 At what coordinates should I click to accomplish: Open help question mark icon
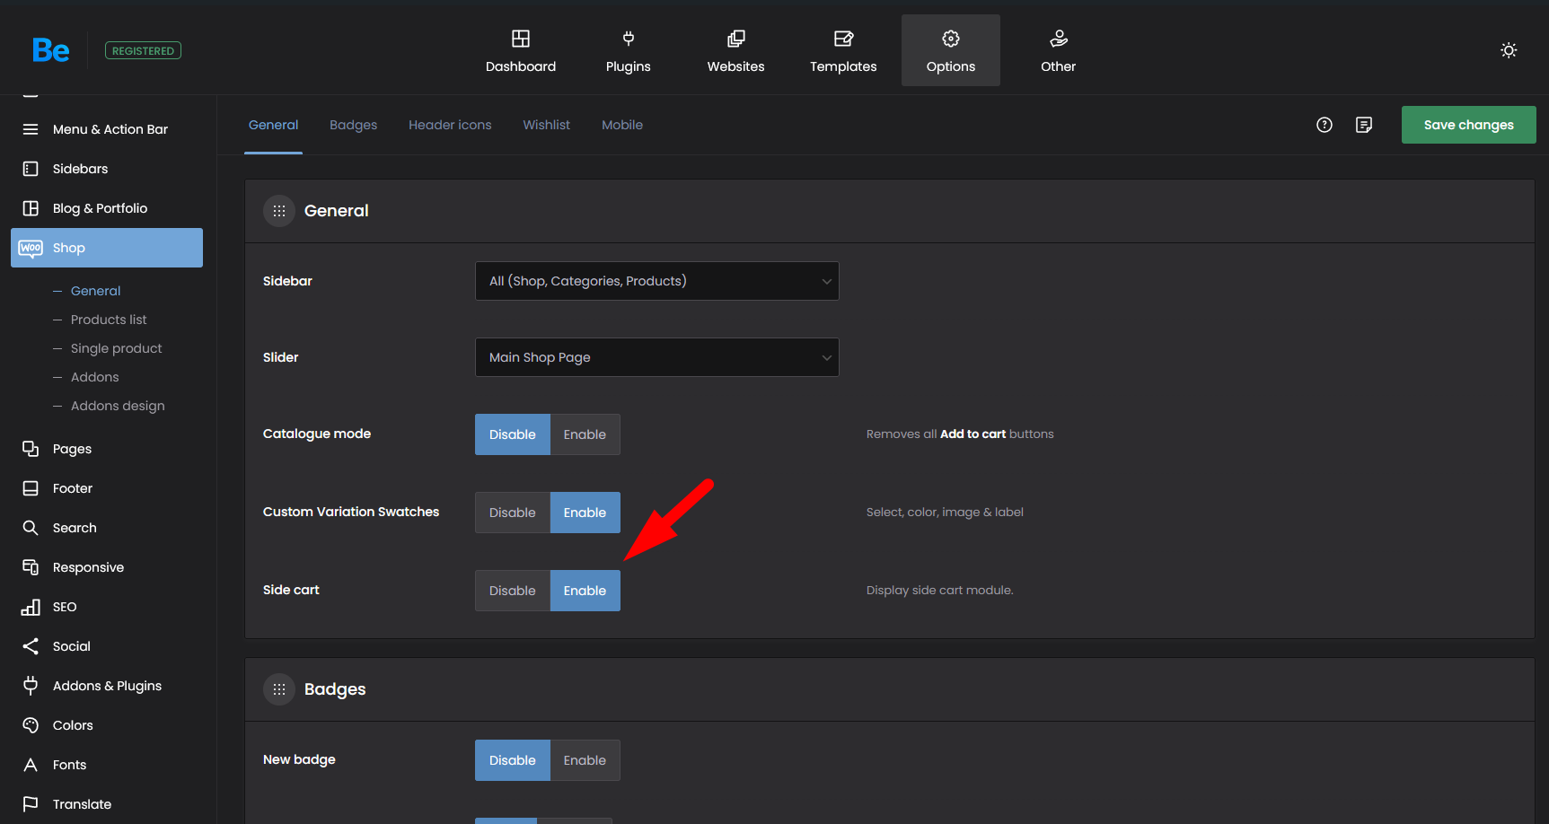[x=1325, y=125]
